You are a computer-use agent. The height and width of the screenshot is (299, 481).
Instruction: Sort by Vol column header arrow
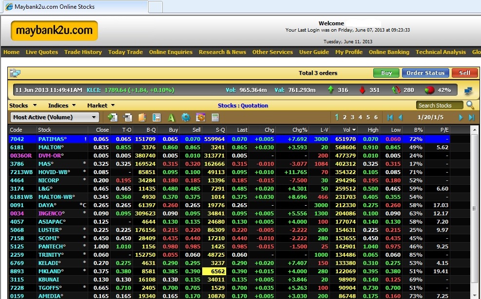point(354,130)
